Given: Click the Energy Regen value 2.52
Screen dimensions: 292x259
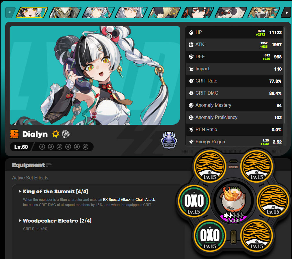Looking at the screenshot, I should tap(277, 142).
